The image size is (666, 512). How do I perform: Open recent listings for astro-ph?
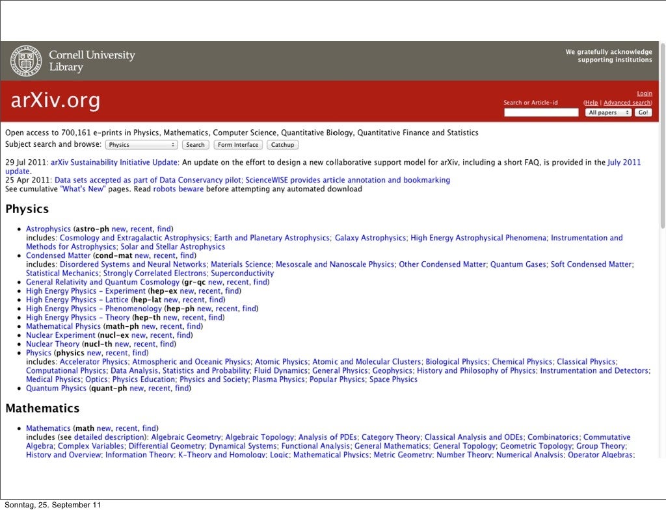[x=141, y=229]
